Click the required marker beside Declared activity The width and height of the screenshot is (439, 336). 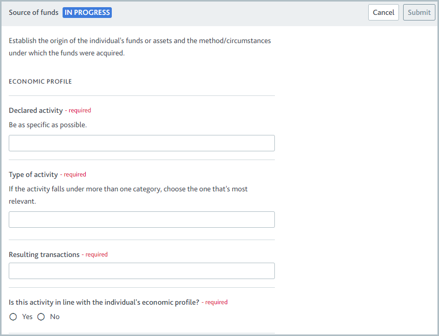point(79,110)
